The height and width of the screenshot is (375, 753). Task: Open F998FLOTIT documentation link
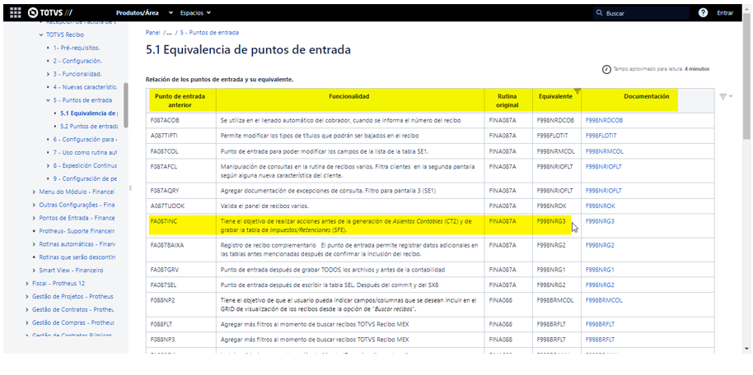pos(601,136)
